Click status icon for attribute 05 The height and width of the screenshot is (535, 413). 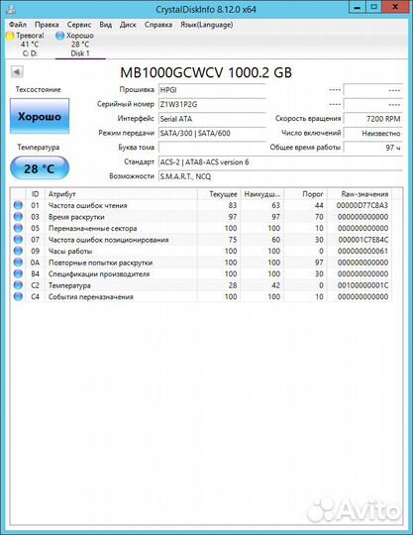tap(18, 228)
